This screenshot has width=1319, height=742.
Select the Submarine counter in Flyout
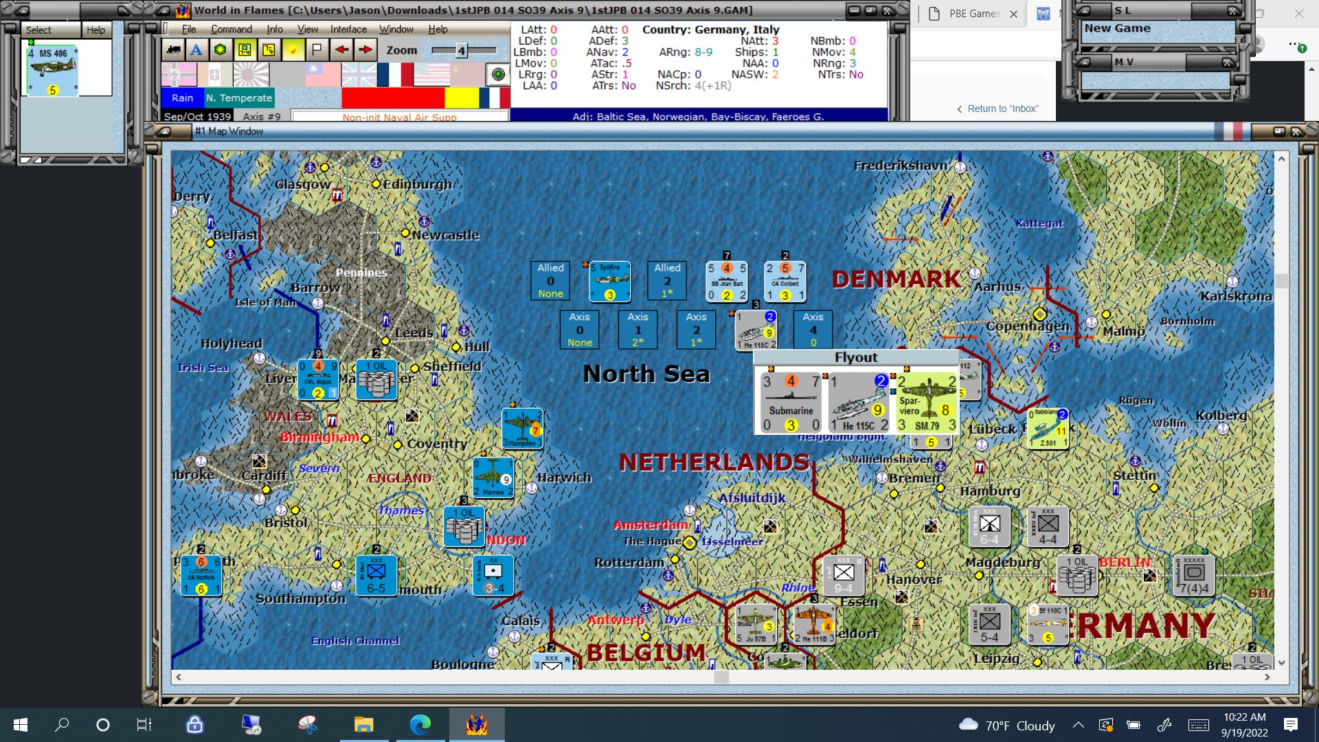[x=791, y=402]
